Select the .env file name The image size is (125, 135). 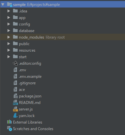click(x=23, y=70)
